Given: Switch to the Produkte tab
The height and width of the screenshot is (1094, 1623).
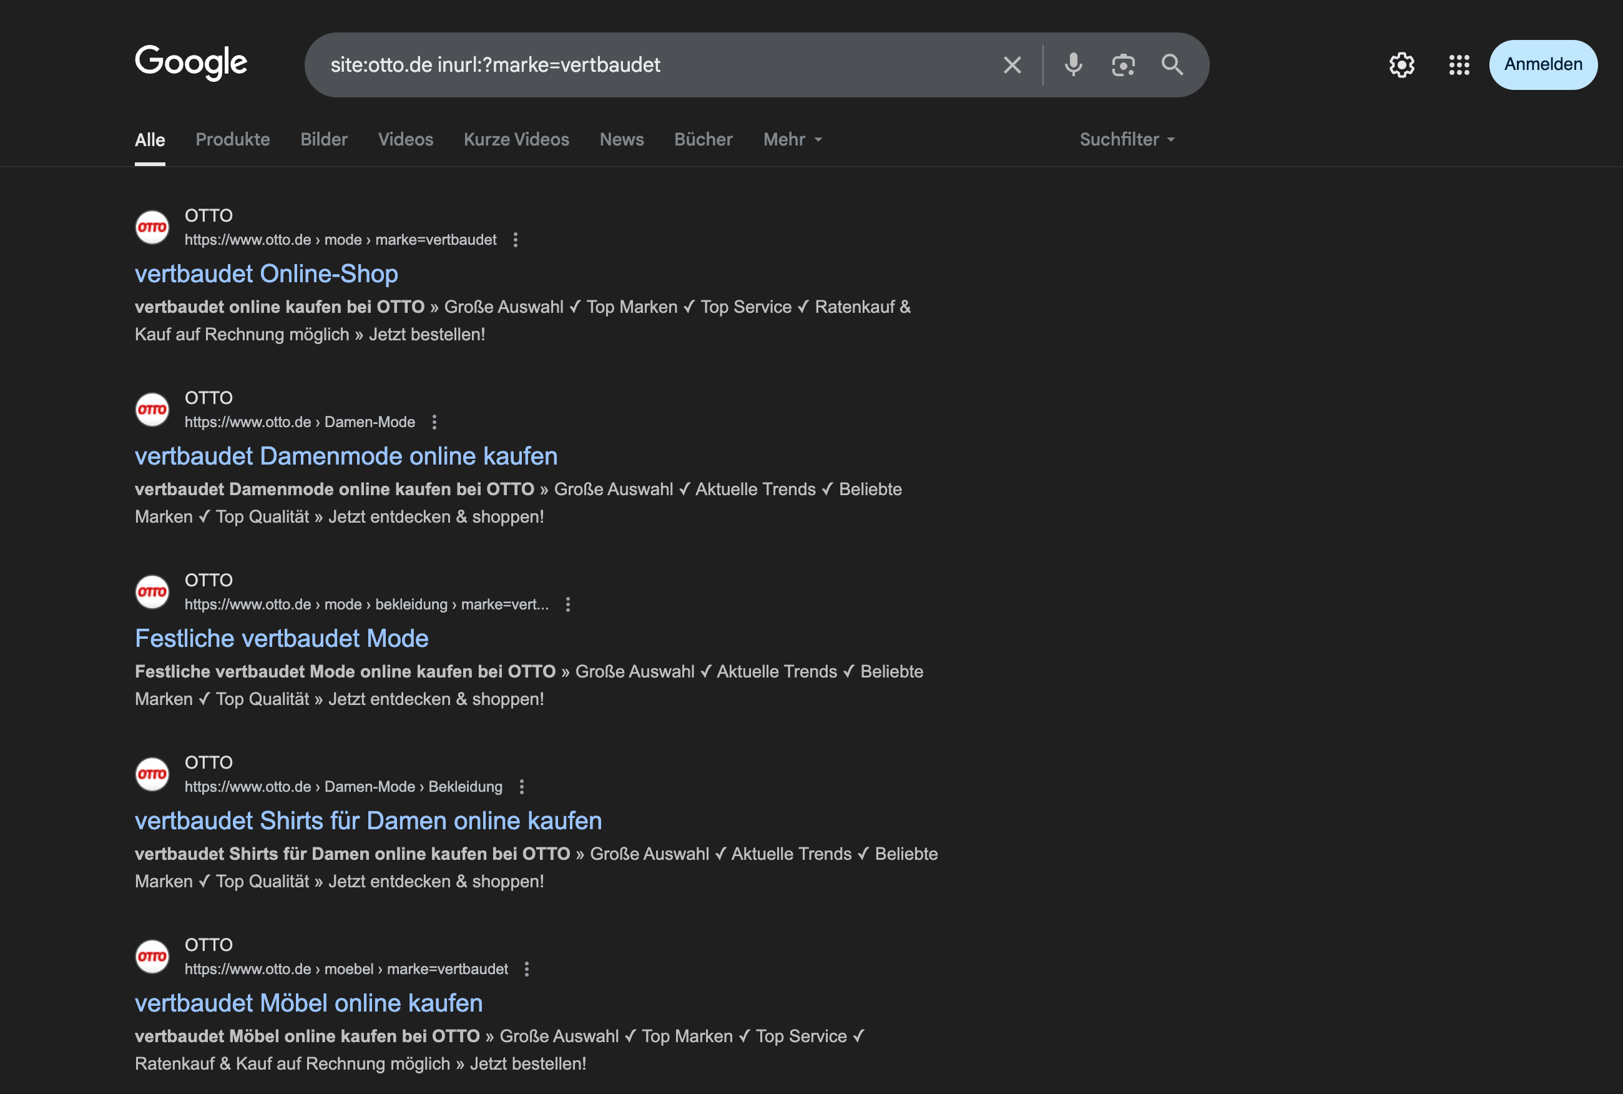Looking at the screenshot, I should pyautogui.click(x=232, y=139).
